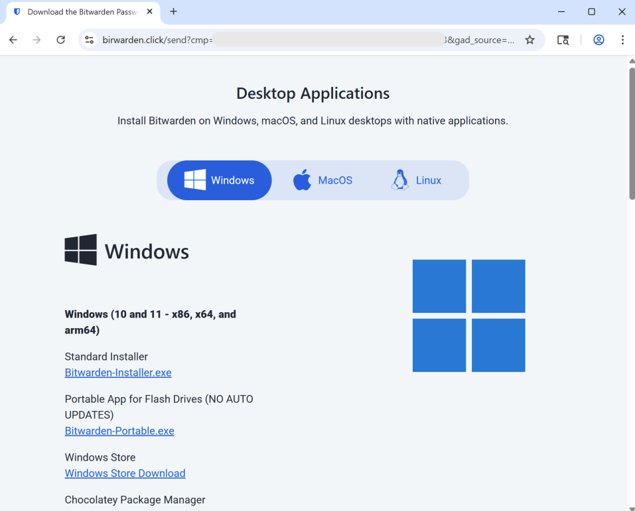Click the browser back arrow button
The height and width of the screenshot is (511, 635).
coord(13,40)
